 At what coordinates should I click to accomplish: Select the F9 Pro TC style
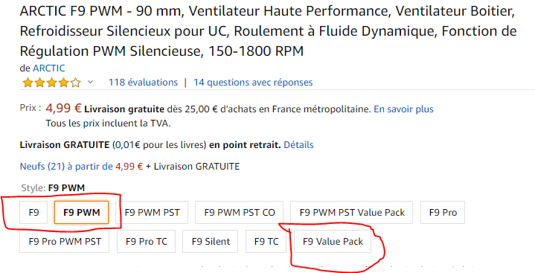[146, 241]
